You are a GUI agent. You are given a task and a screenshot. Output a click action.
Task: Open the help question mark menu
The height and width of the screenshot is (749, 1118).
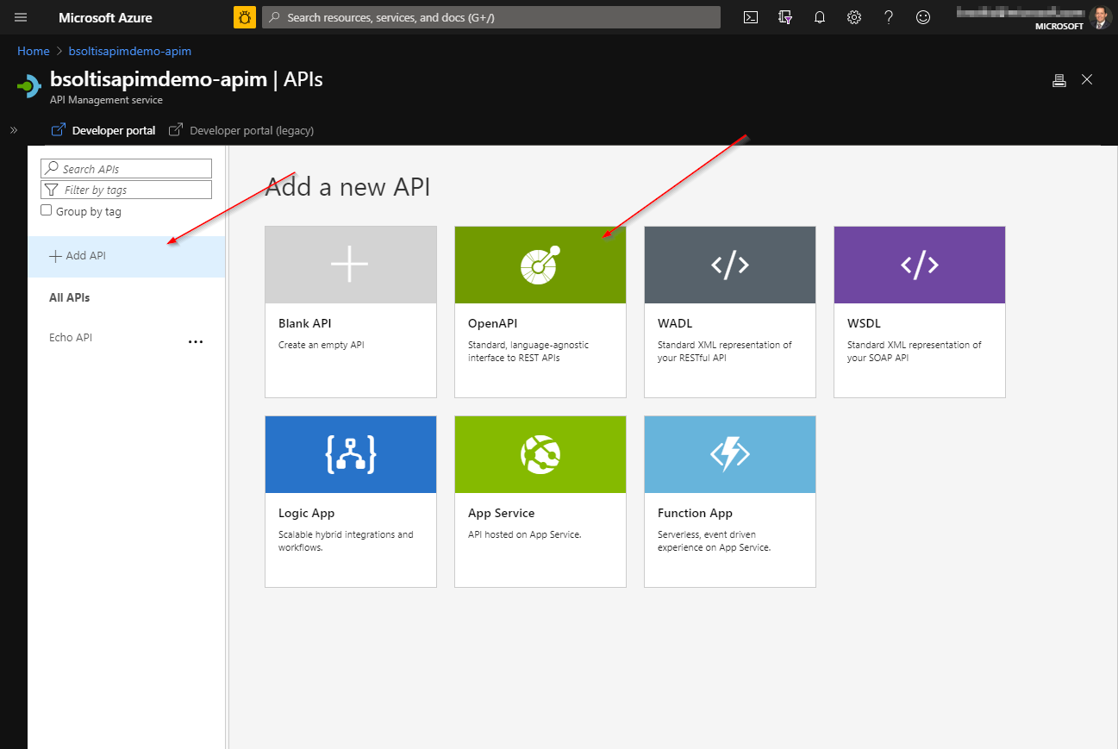889,17
